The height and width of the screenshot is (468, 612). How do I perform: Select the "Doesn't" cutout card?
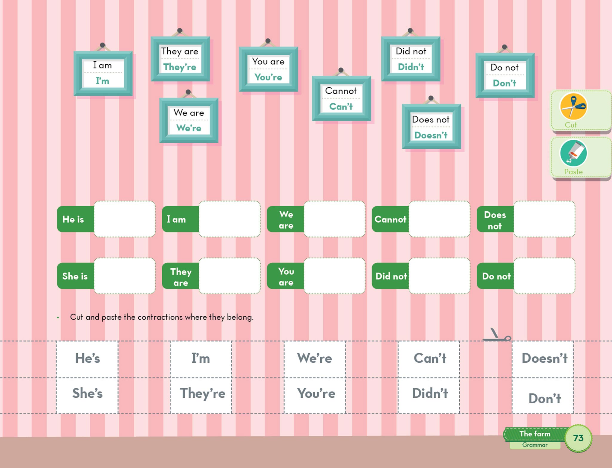[x=543, y=358]
